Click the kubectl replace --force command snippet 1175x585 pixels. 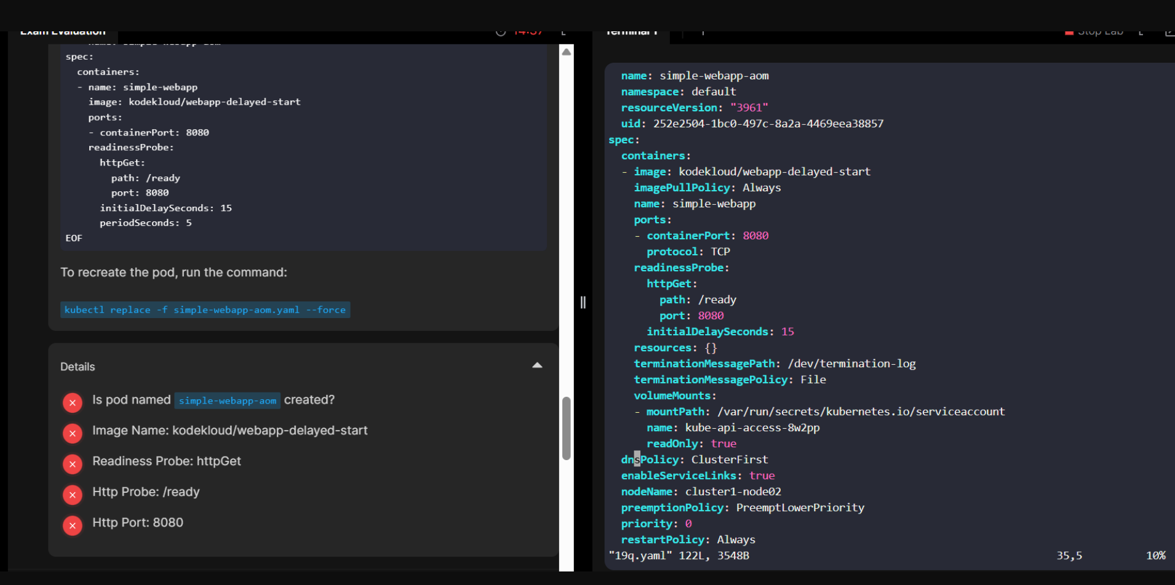coord(205,310)
